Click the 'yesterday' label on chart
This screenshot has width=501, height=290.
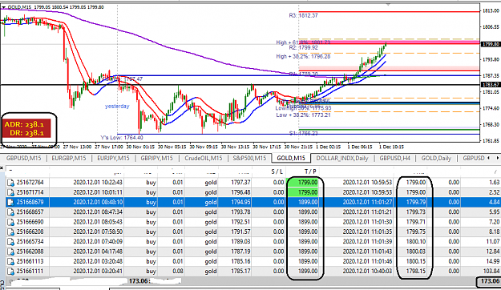point(117,106)
